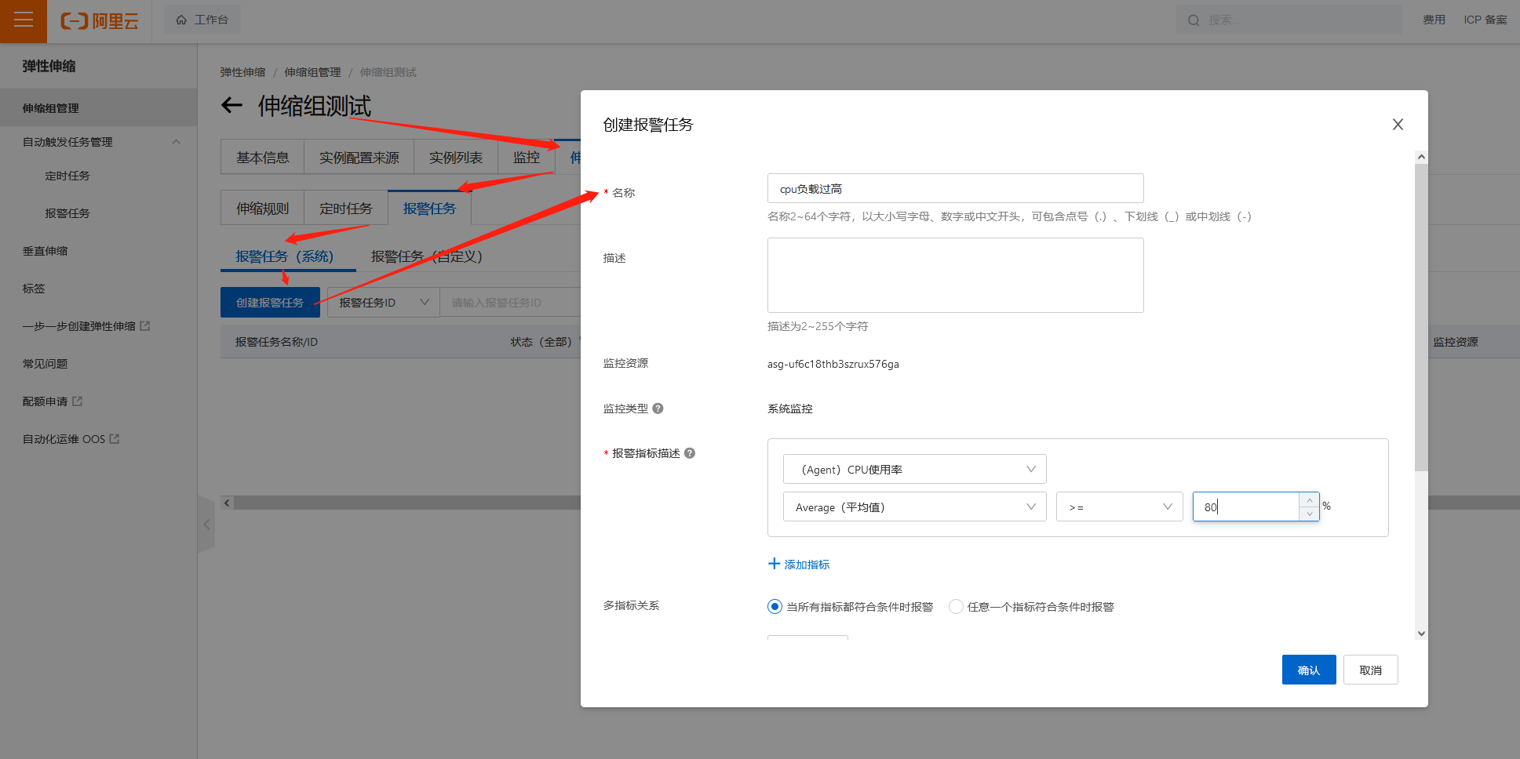Click 取消 button in dialog
Viewport: 1520px width, 759px height.
(x=1370, y=670)
